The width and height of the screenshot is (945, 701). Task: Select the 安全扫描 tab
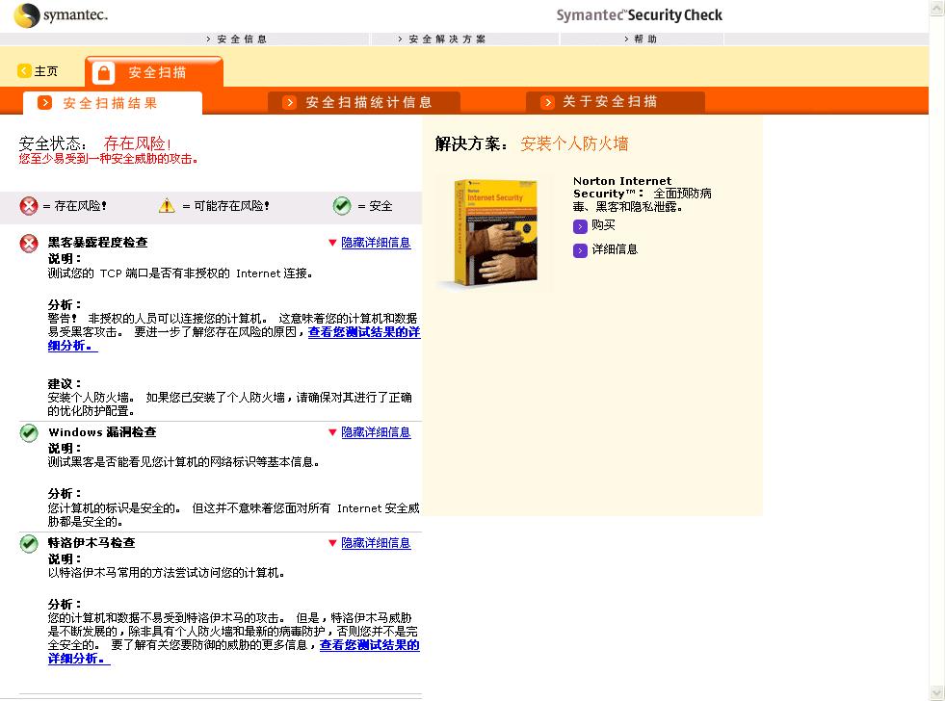pos(154,72)
